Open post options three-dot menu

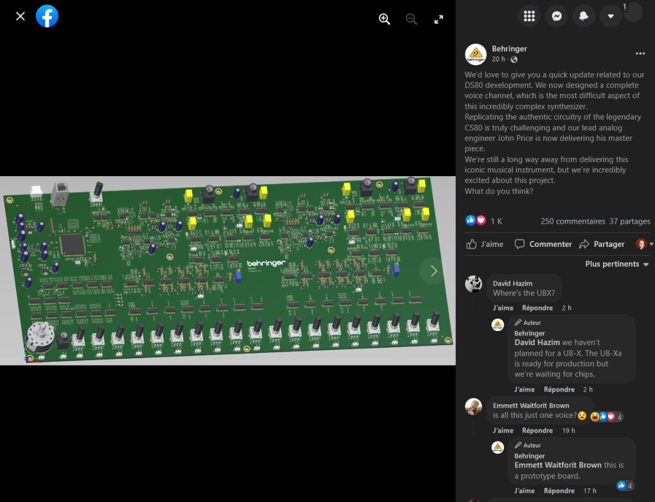pyautogui.click(x=640, y=53)
